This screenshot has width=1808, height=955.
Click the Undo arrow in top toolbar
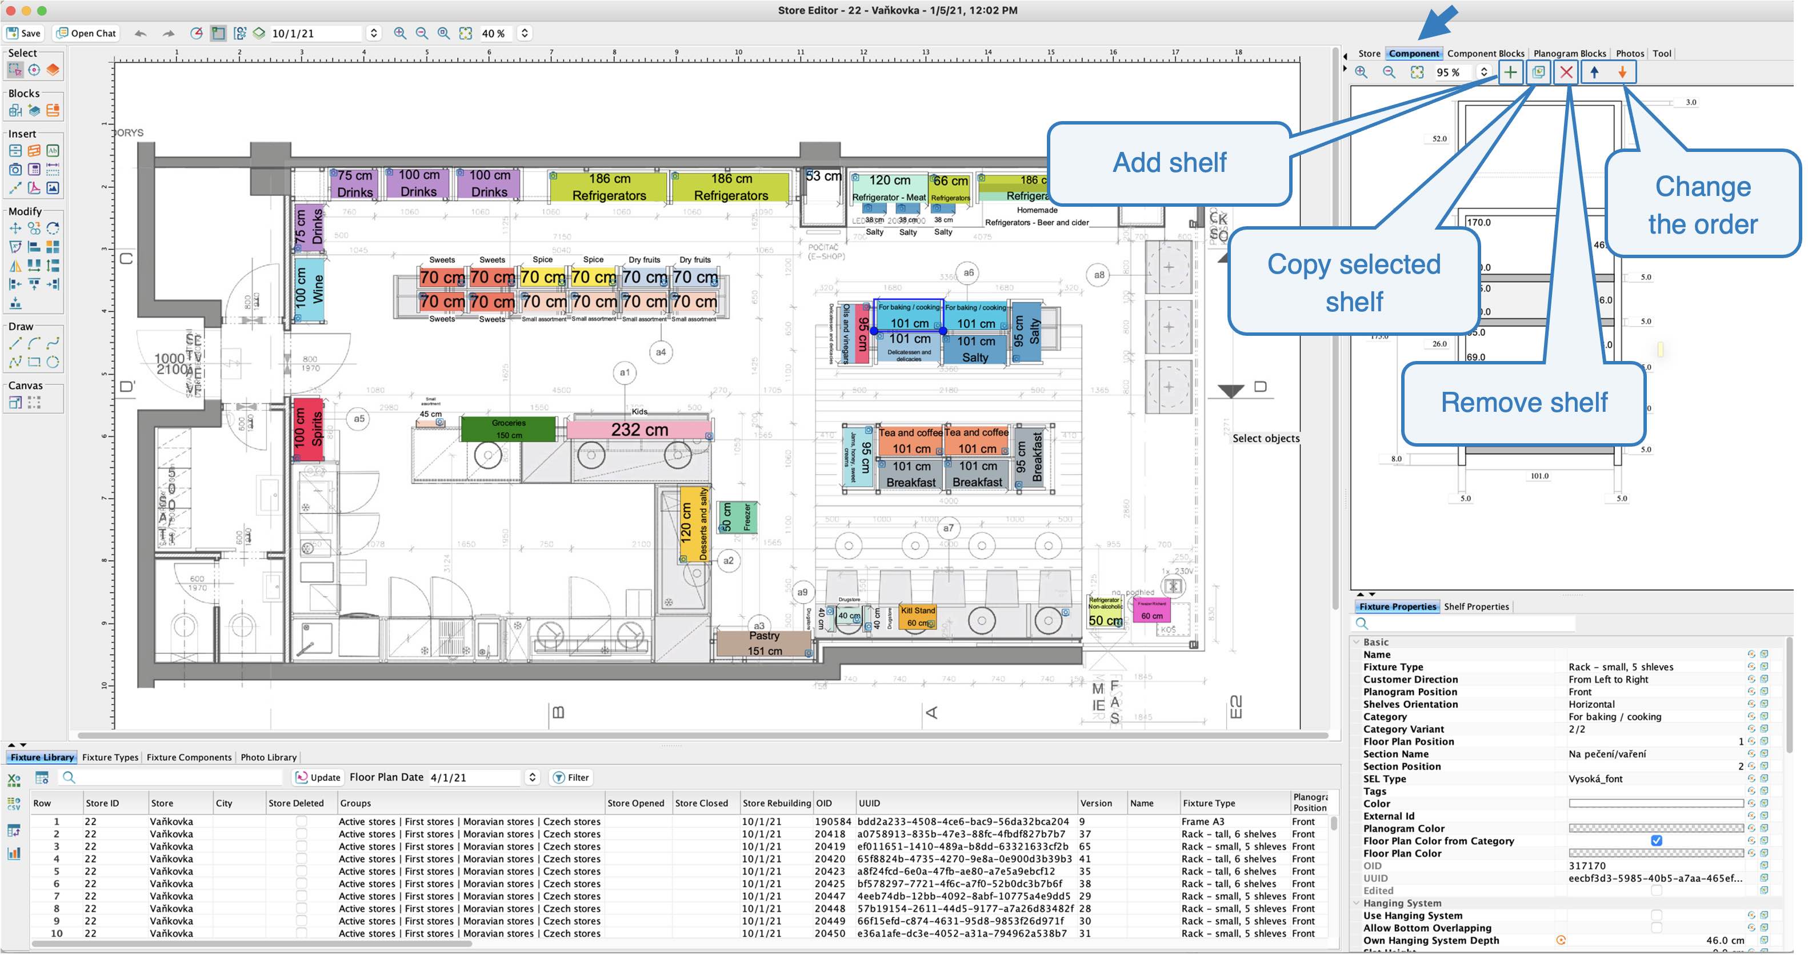pos(141,33)
